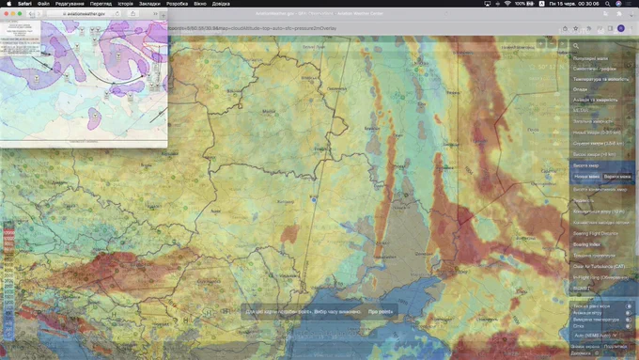Click the Wi-Fi status icon
The height and width of the screenshot is (360, 639).
click(507, 4)
